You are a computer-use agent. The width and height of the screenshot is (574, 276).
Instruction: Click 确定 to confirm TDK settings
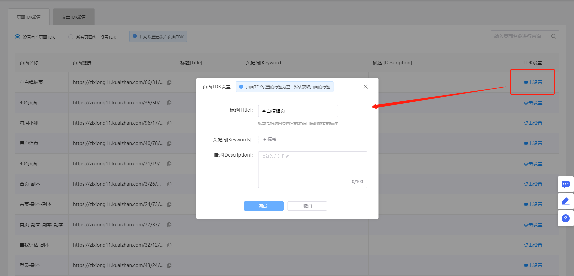coord(264,206)
